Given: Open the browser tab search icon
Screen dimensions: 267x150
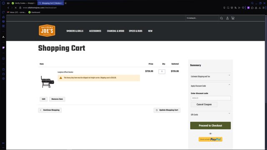Looking at the screenshot, I should pyautogui.click(x=252, y=3).
